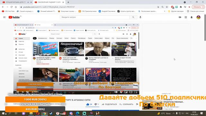Open the 'Расписание заняти...' bookmark

147,11
